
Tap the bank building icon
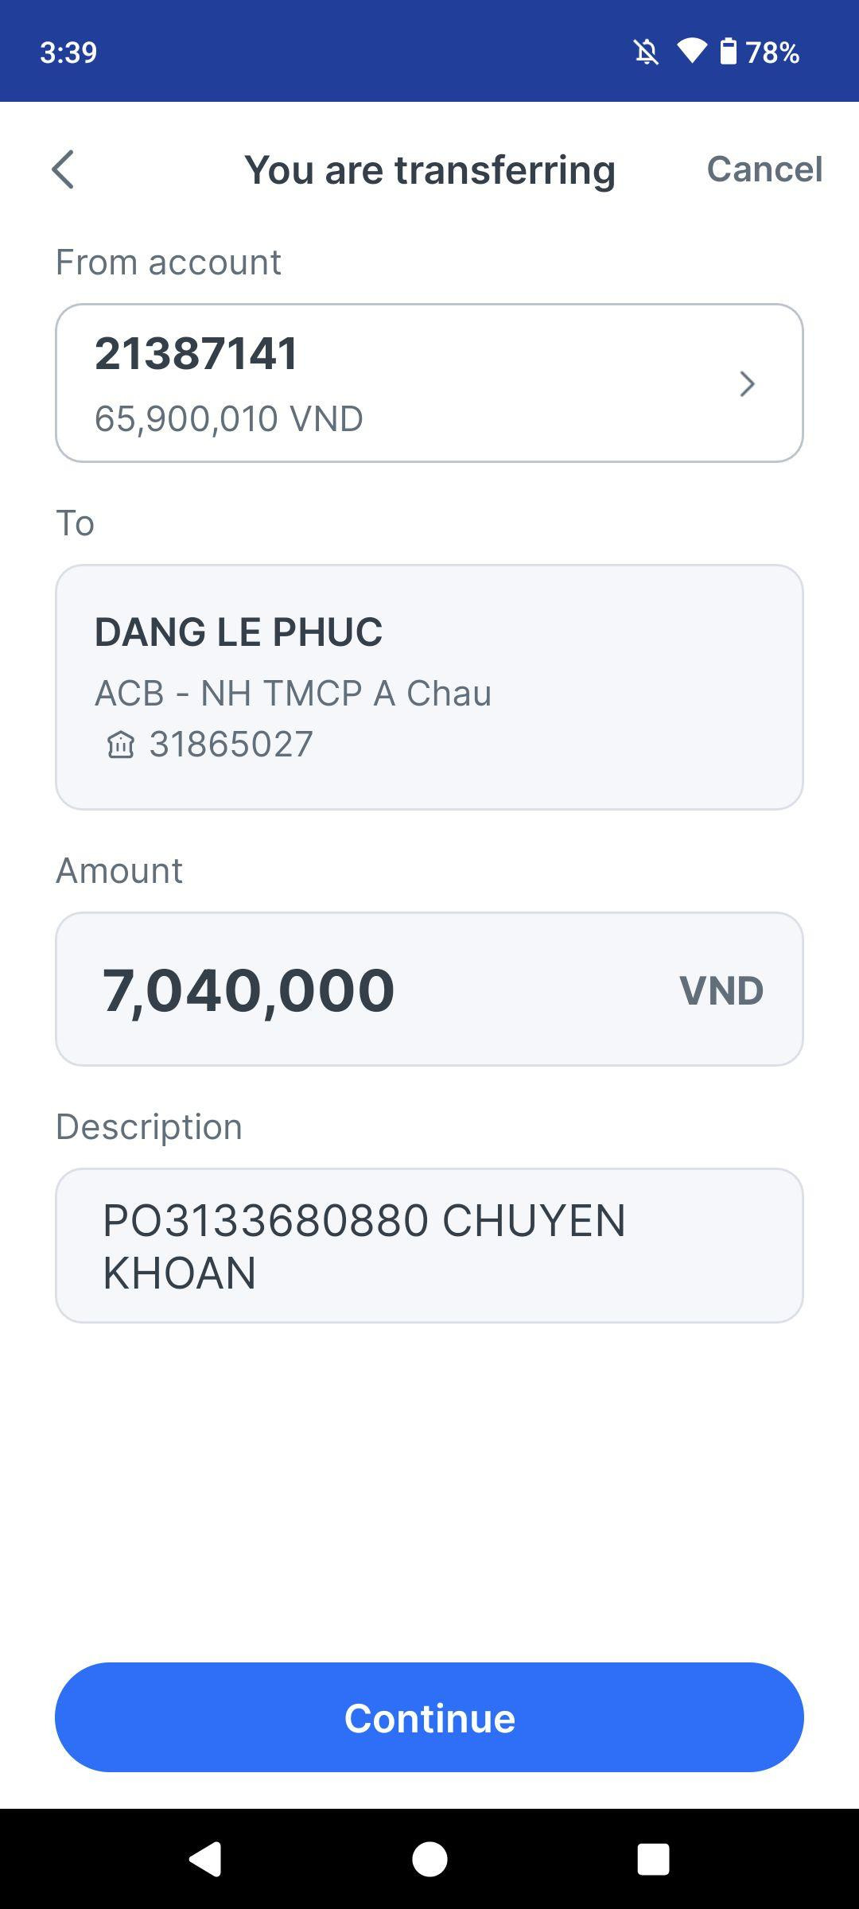[121, 745]
